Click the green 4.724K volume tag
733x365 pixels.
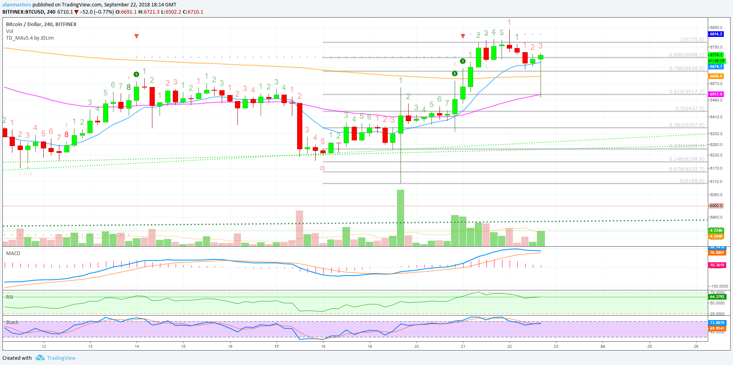pos(716,231)
